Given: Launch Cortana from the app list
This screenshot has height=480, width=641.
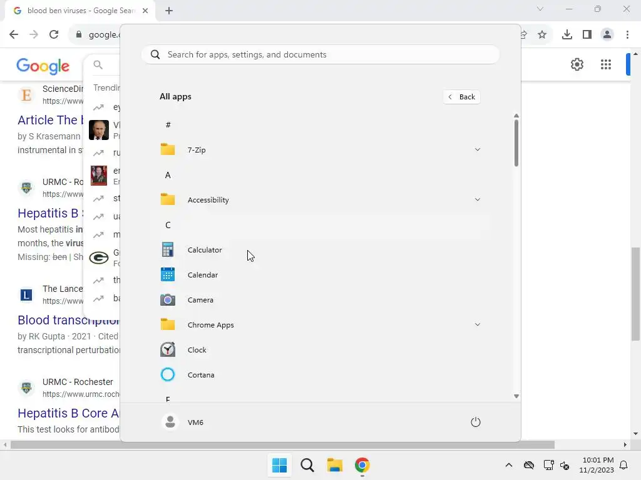Looking at the screenshot, I should 321,375.
